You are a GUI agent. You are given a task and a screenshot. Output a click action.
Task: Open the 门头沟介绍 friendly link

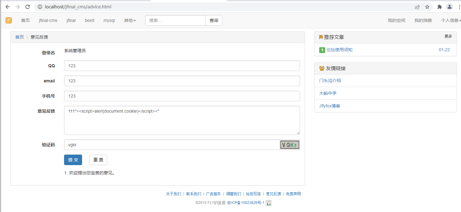coord(330,81)
